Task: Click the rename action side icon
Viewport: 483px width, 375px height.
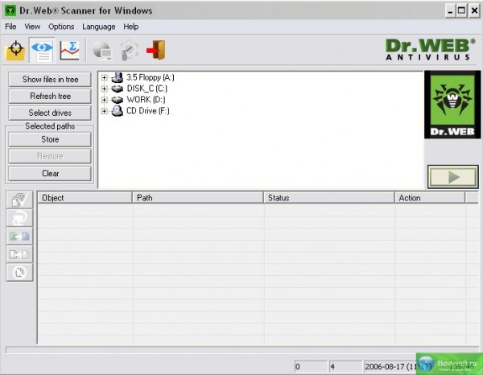Action: tap(19, 236)
